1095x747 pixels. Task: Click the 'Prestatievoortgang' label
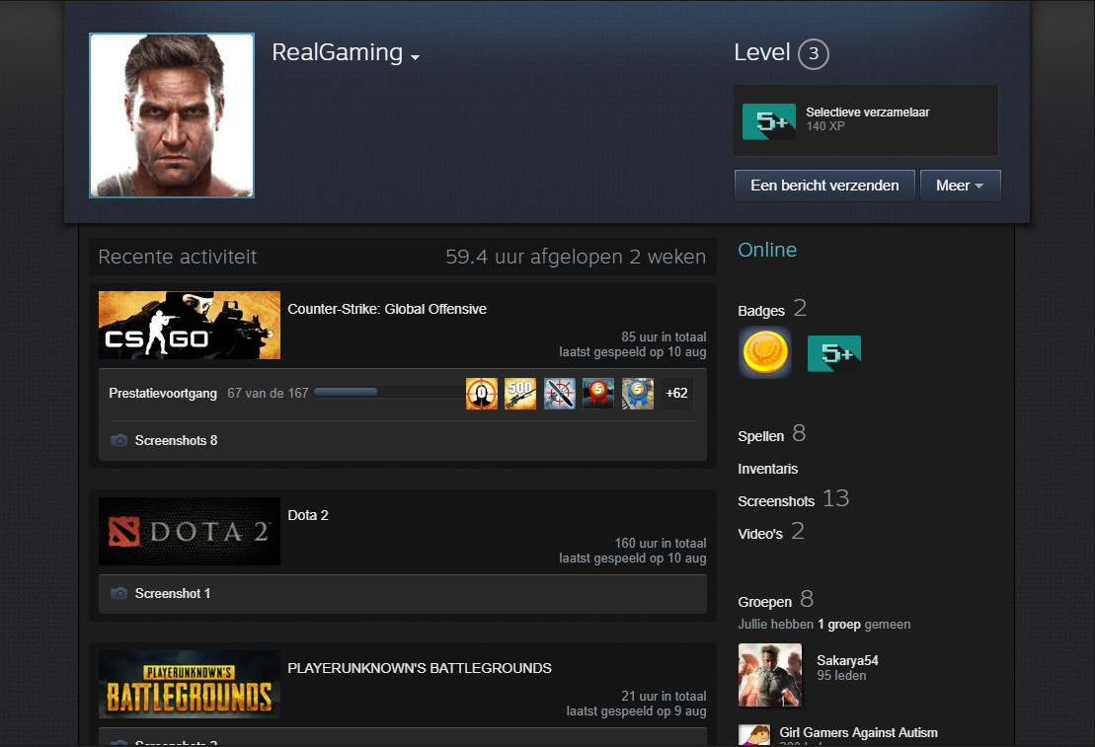pyautogui.click(x=163, y=393)
